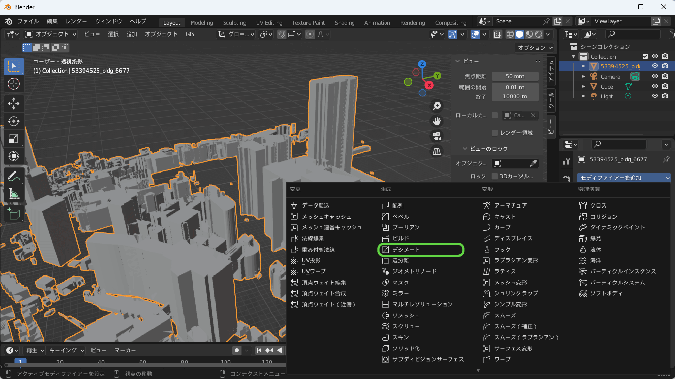Open the グロー transform orientation dropdown
The width and height of the screenshot is (675, 379).
click(236, 34)
